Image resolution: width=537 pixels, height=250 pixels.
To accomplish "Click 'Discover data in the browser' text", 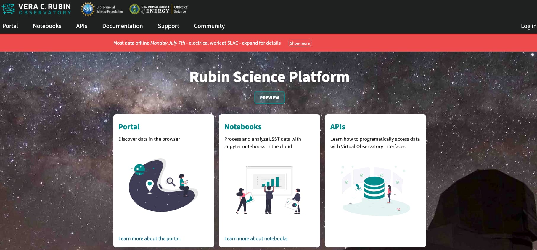I will point(149,139).
